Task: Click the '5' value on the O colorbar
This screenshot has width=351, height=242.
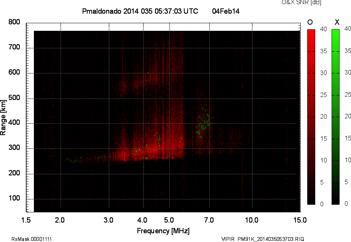Action: point(322,183)
